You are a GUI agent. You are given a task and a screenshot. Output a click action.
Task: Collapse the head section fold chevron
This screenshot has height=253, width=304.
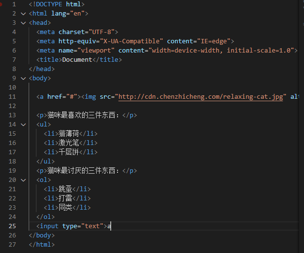(23, 23)
